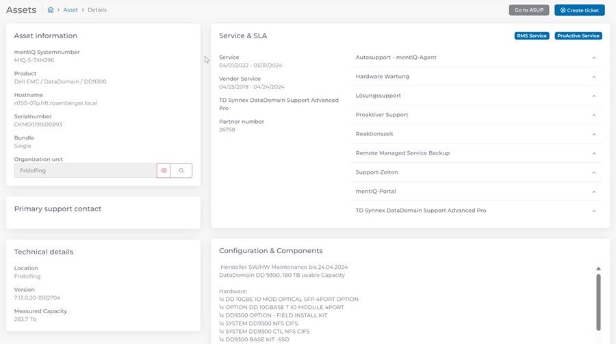This screenshot has width=616, height=344.
Task: Toggle the Proaktiver Support chevron
Action: coord(593,115)
